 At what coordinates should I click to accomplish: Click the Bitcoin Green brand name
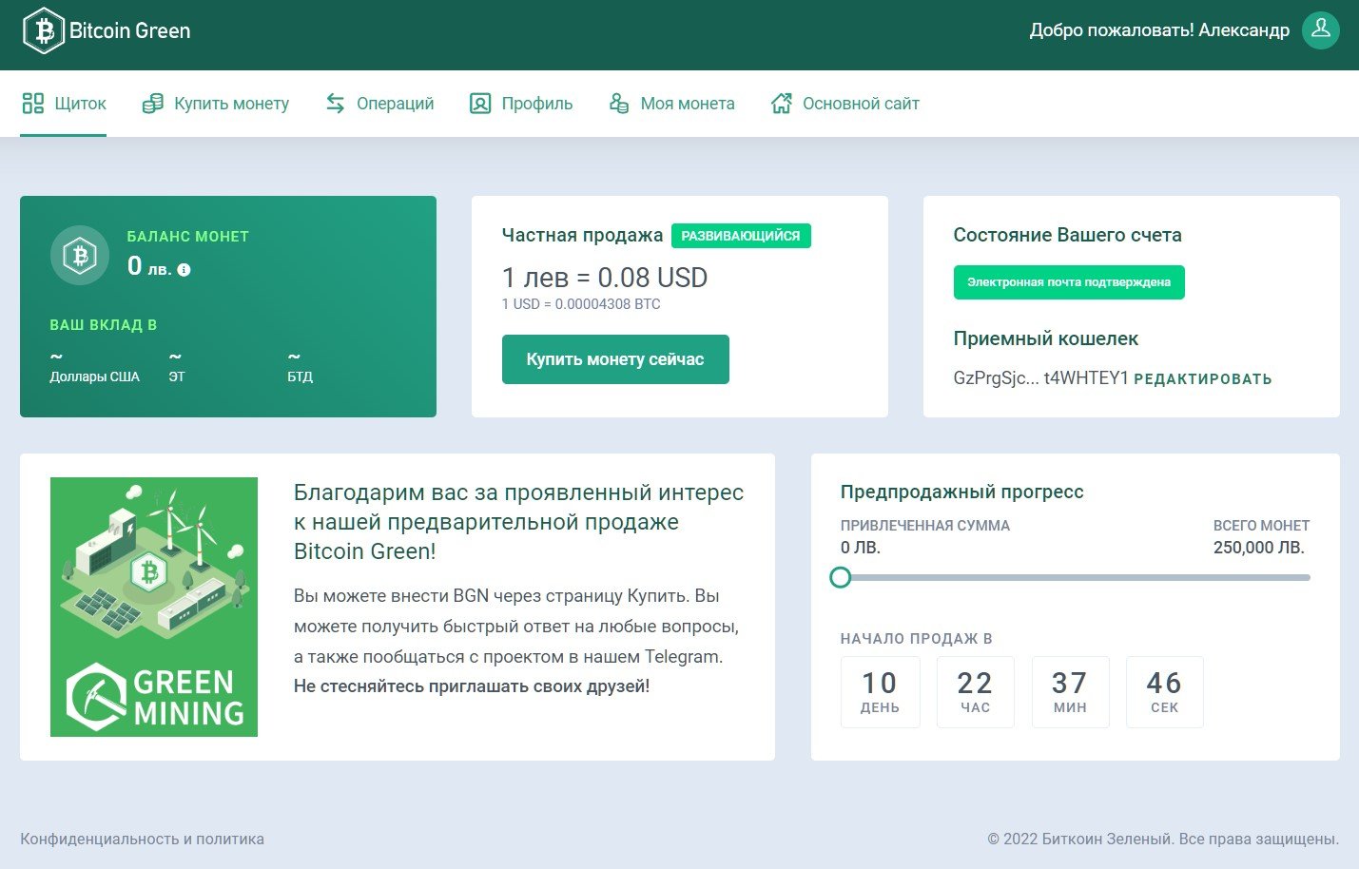pos(129,30)
